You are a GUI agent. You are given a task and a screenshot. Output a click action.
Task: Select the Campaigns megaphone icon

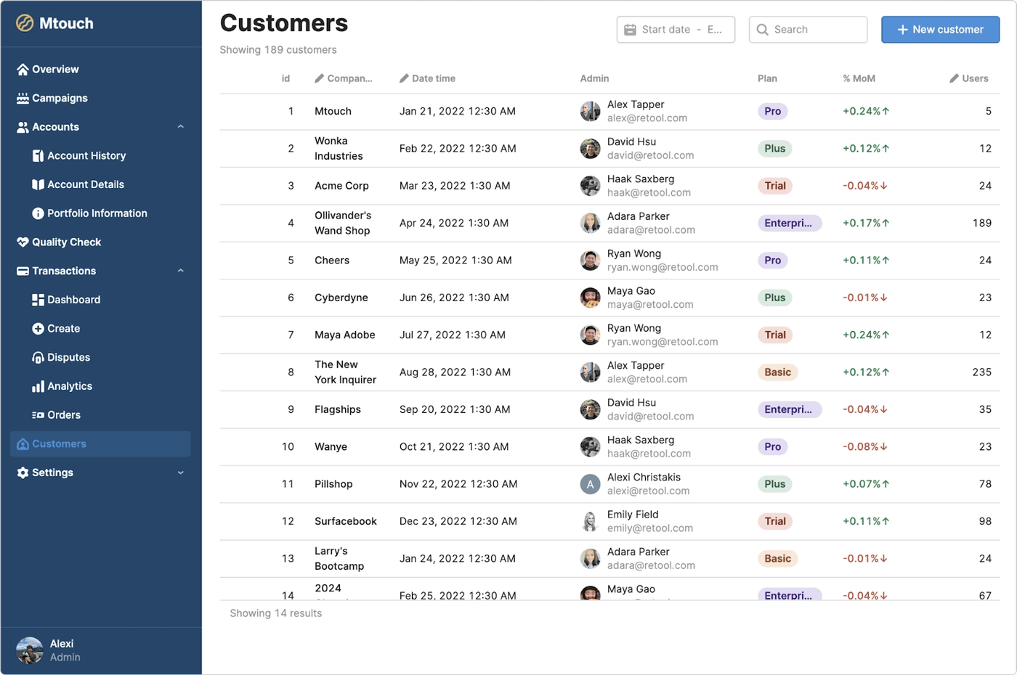(22, 98)
